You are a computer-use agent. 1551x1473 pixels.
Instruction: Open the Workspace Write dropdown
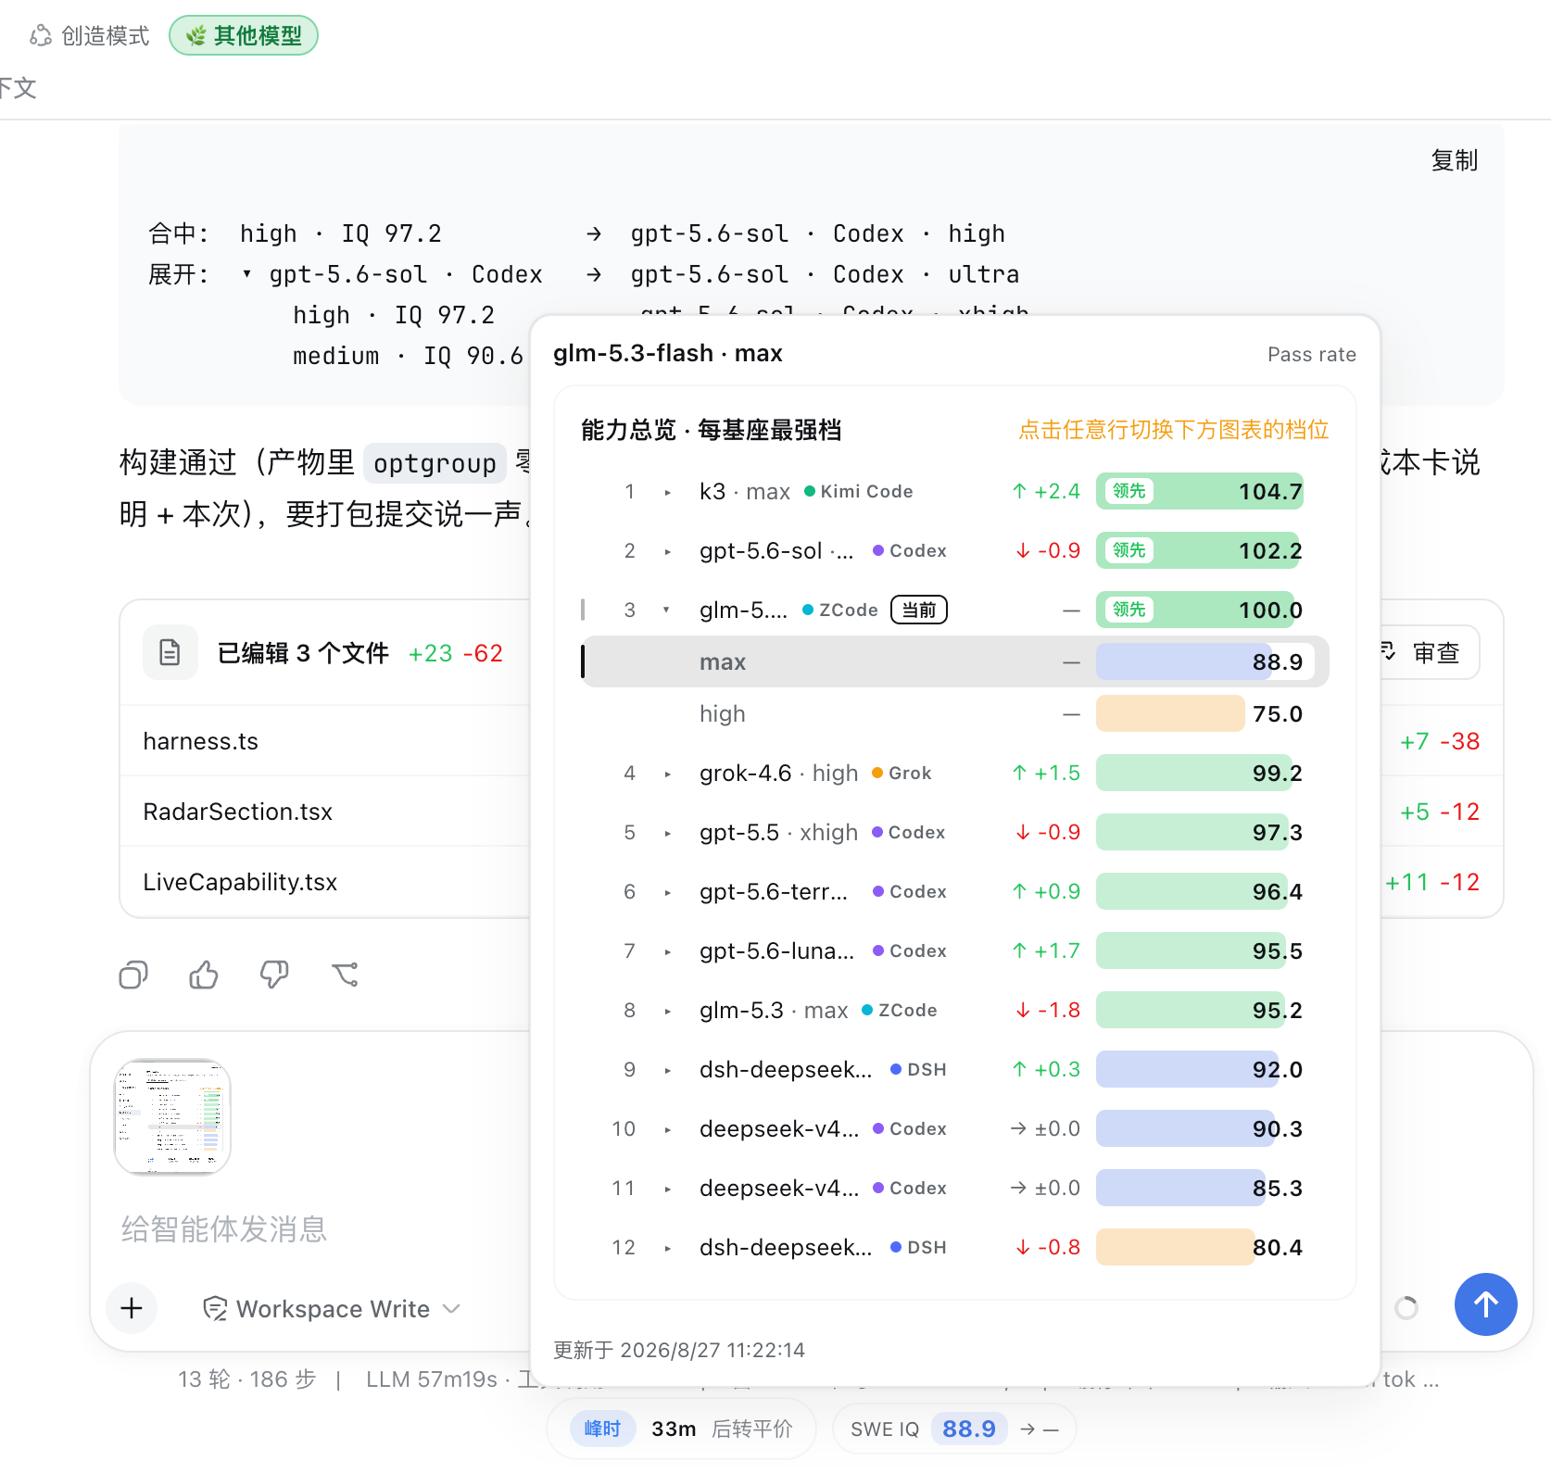pos(332,1308)
